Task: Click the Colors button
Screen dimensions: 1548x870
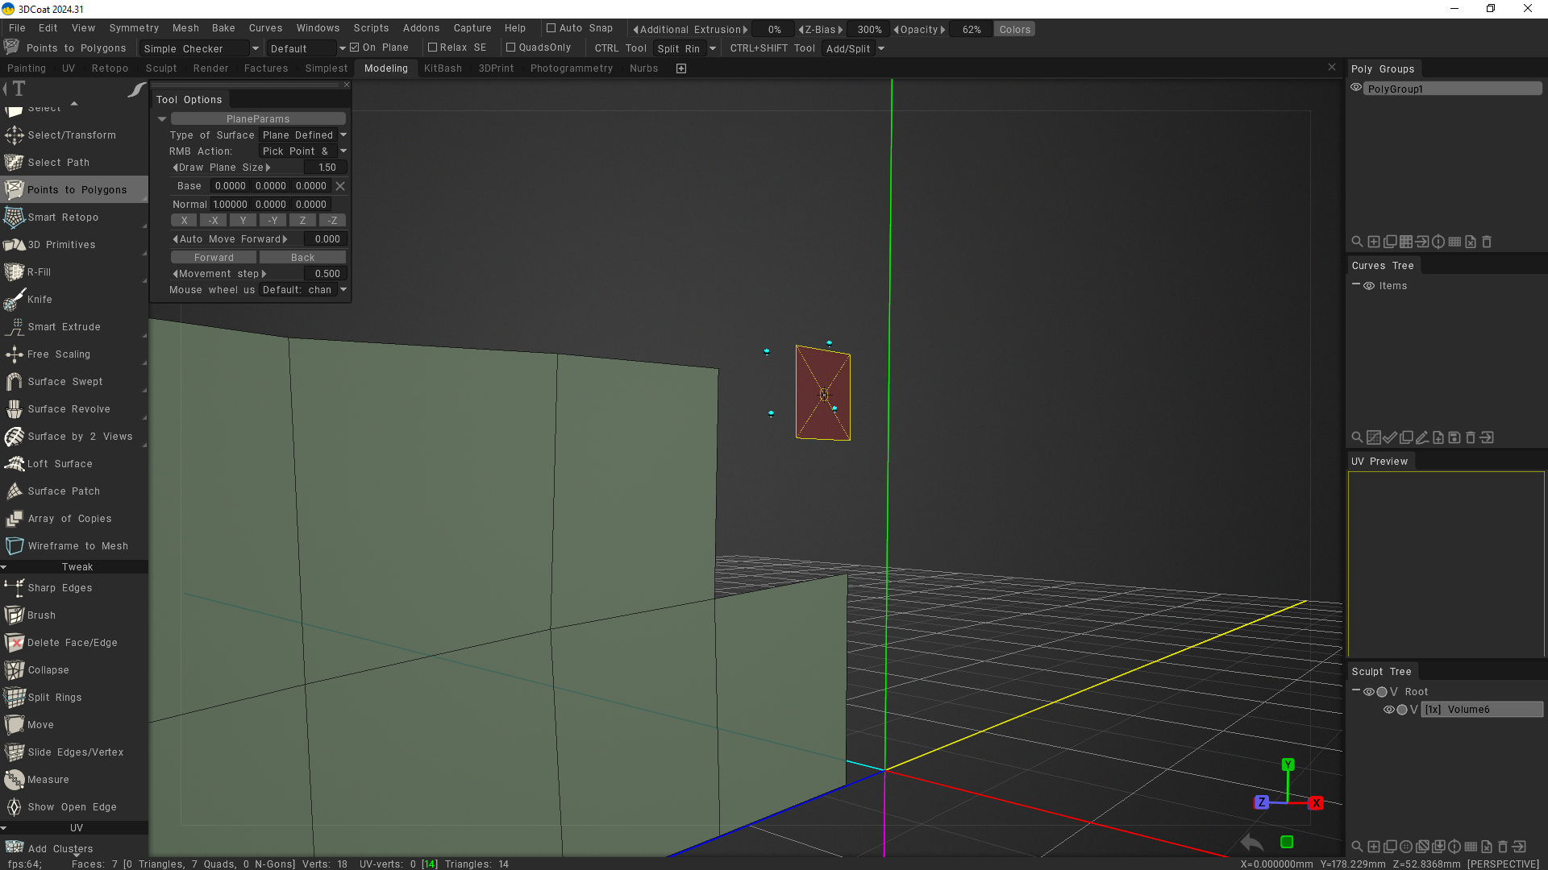Action: (1014, 30)
